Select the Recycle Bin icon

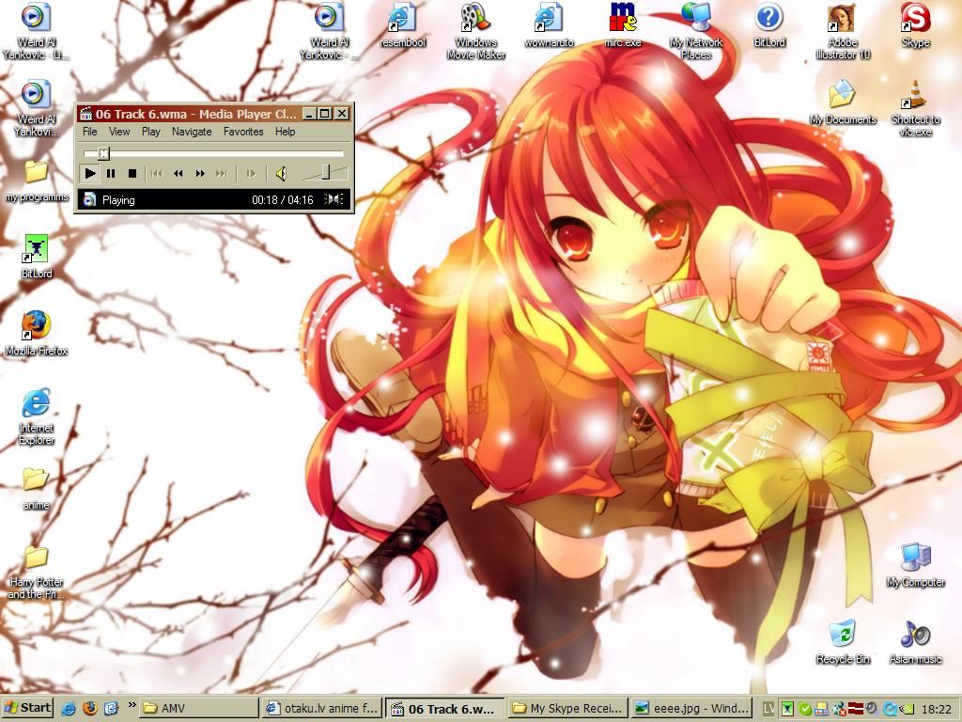tap(843, 643)
